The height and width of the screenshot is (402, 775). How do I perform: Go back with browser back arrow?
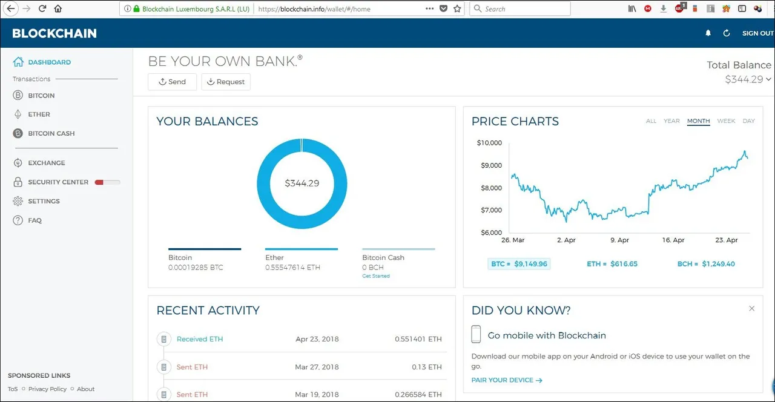click(10, 9)
